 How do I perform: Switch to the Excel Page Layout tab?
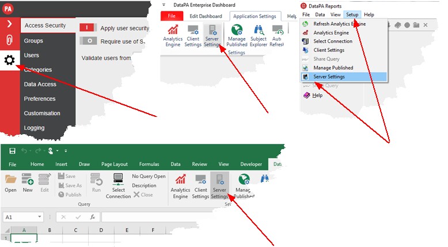(114, 164)
